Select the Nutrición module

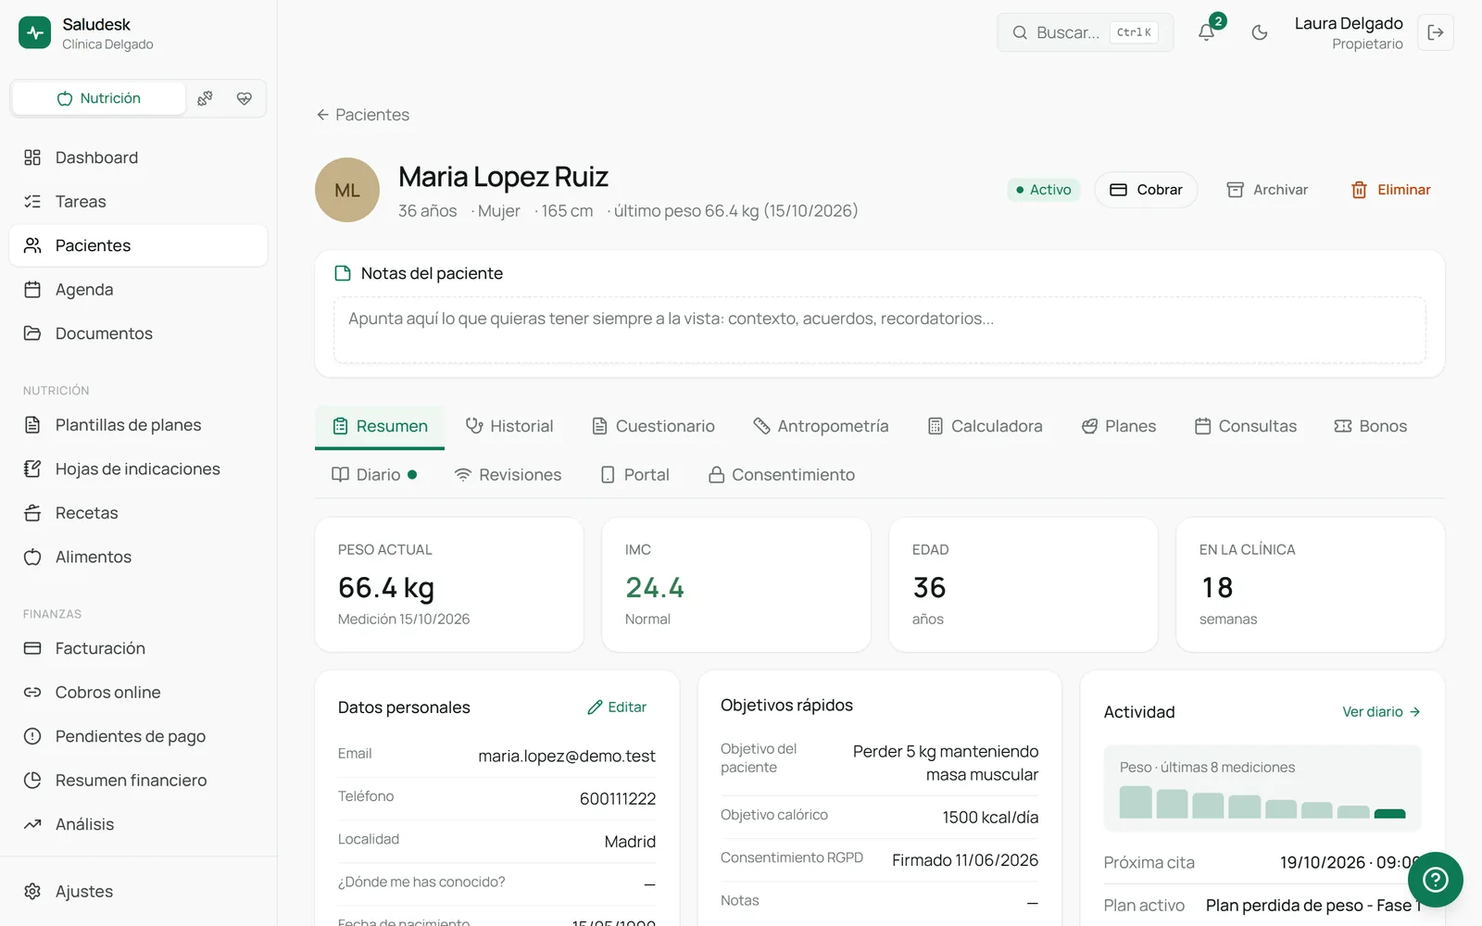click(x=99, y=98)
